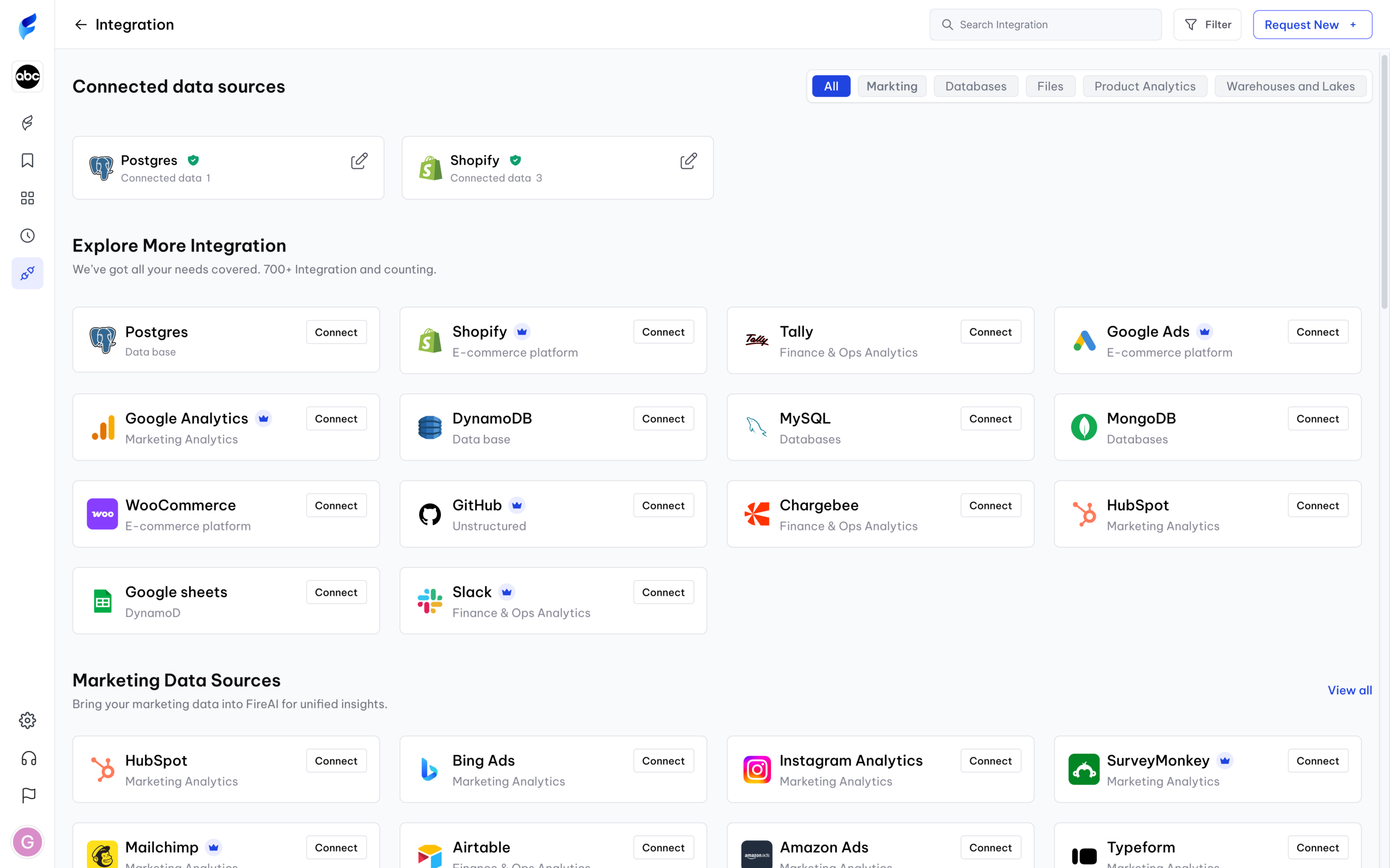Edit the connected Postgres data source
Viewport: 1390px width, 868px height.
(359, 161)
